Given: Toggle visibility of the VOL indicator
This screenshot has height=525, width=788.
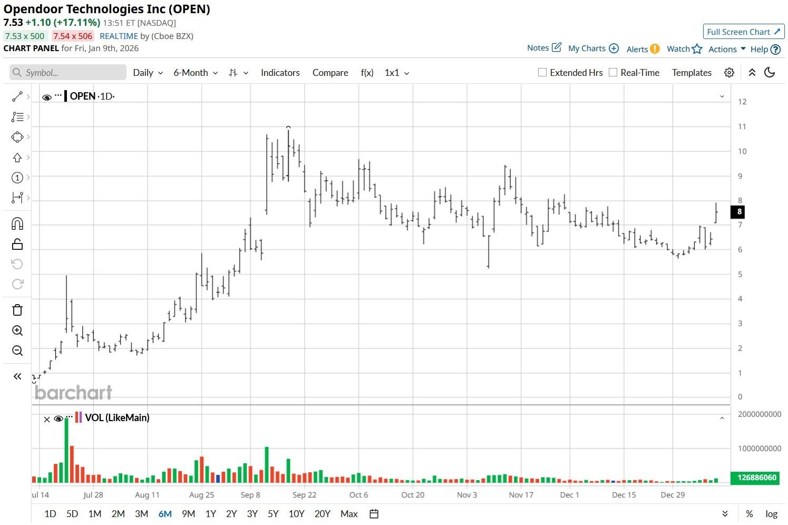Looking at the screenshot, I should tap(59, 419).
